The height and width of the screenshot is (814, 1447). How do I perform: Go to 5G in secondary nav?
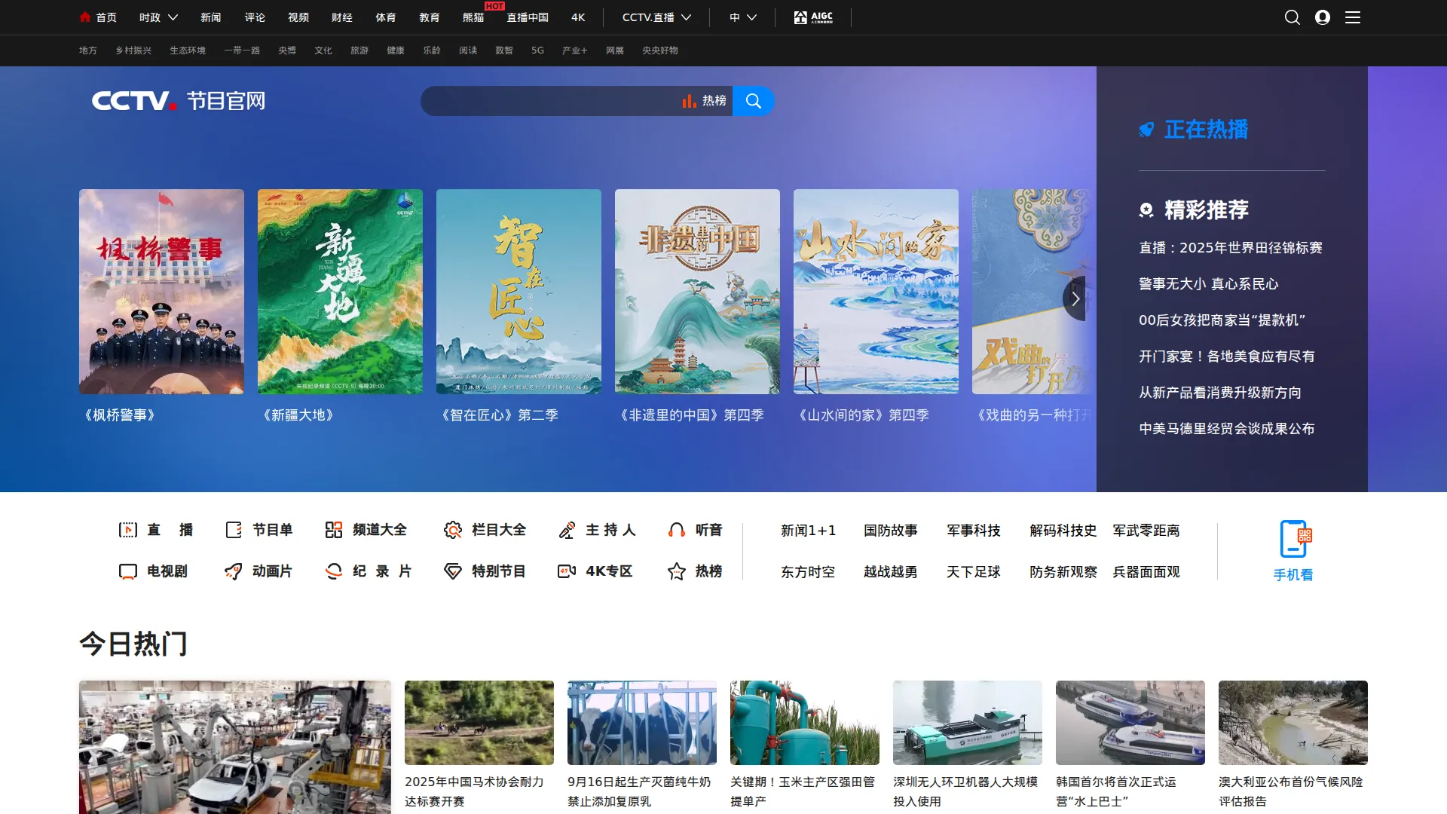coord(537,50)
